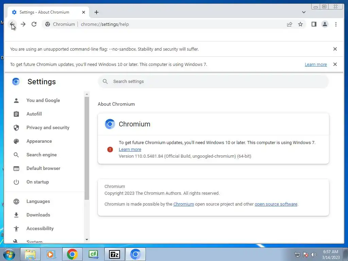Click the clipboard icon beside Autofill
This screenshot has width=348, height=261.
coord(16,114)
